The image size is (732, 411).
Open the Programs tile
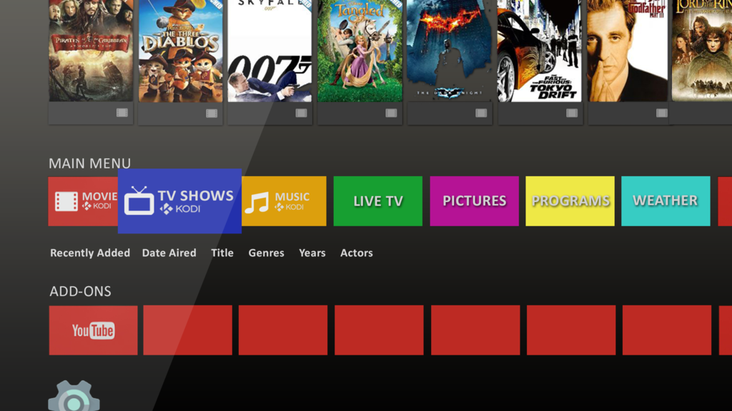click(570, 201)
